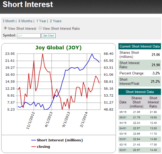Click the 56.16 right axis value

pos(108,89)
